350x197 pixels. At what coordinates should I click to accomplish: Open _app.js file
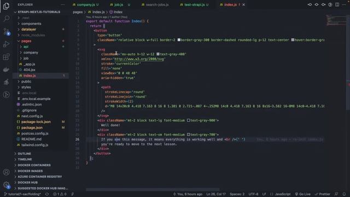(29, 64)
